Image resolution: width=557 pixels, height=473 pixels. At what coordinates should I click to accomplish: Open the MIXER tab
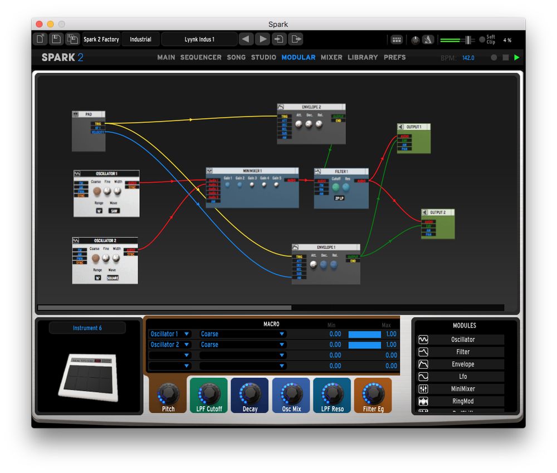coord(331,57)
